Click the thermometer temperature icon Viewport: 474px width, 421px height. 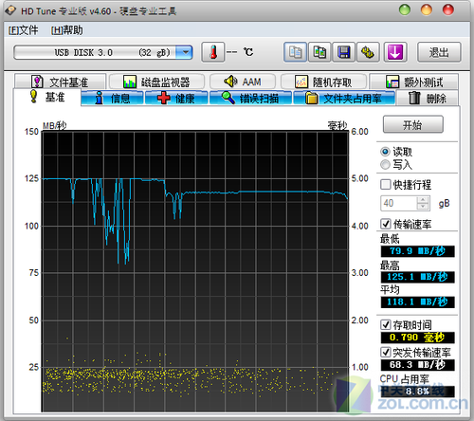213,52
